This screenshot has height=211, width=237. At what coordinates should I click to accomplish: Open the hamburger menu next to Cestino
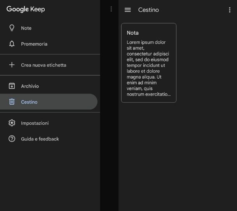[128, 10]
